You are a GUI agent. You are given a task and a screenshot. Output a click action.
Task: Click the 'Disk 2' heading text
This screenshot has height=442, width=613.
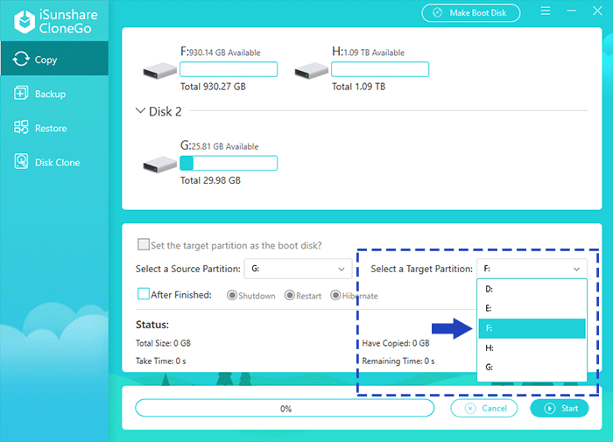(x=165, y=111)
